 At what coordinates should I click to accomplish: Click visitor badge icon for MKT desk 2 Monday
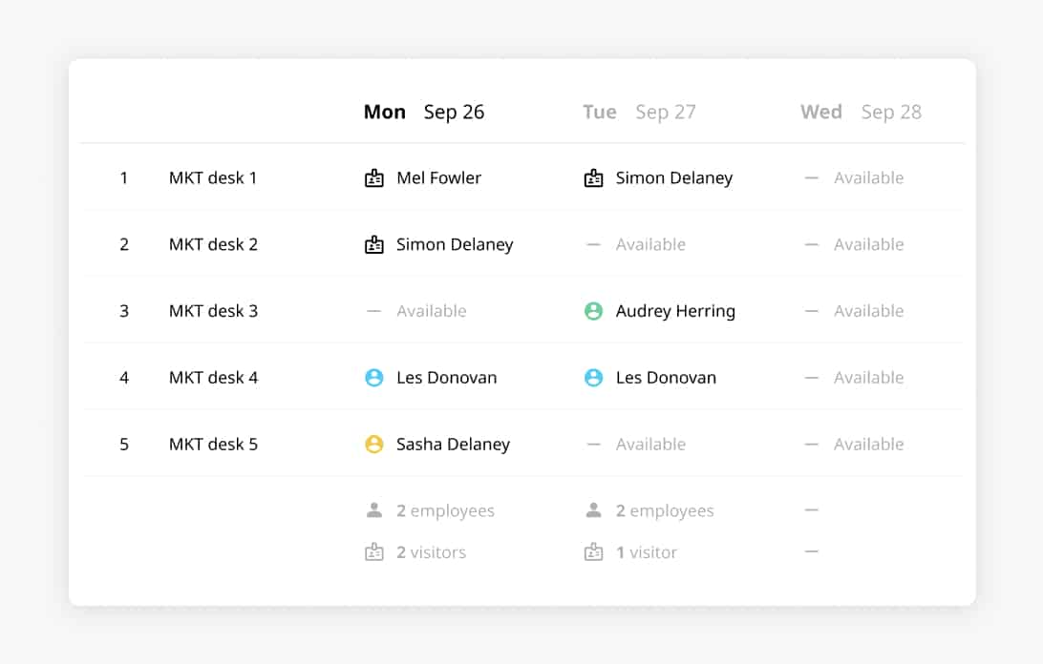[x=373, y=244]
